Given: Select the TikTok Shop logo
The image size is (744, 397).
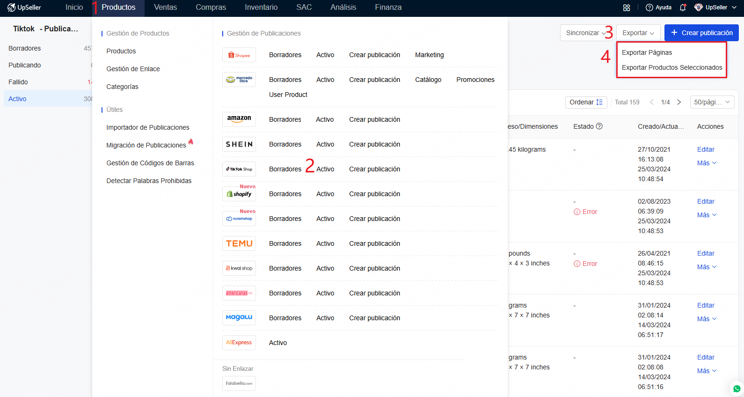Looking at the screenshot, I should tap(239, 169).
